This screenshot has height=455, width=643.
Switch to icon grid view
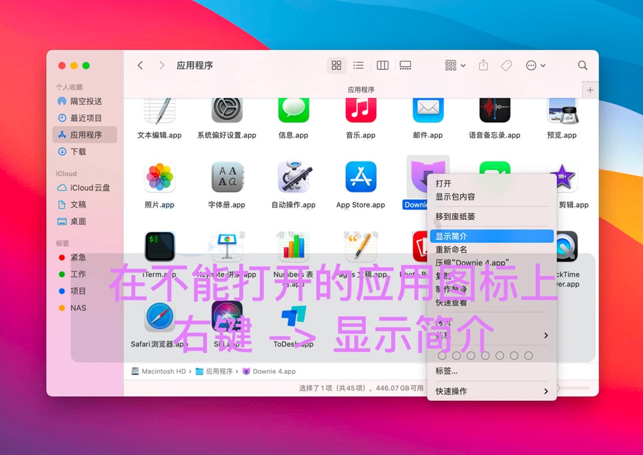coord(336,65)
